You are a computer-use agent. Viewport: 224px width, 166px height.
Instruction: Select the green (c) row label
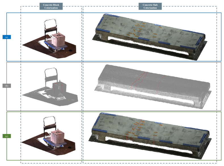(7, 136)
